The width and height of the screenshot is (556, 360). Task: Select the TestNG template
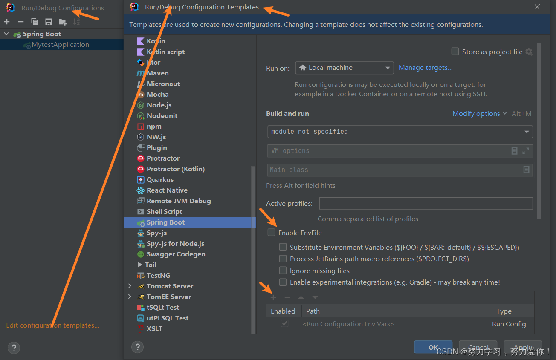tap(158, 276)
